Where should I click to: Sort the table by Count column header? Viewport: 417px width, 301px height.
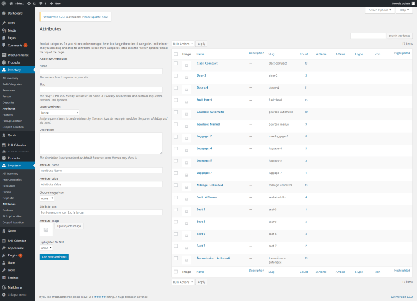tap(304, 54)
